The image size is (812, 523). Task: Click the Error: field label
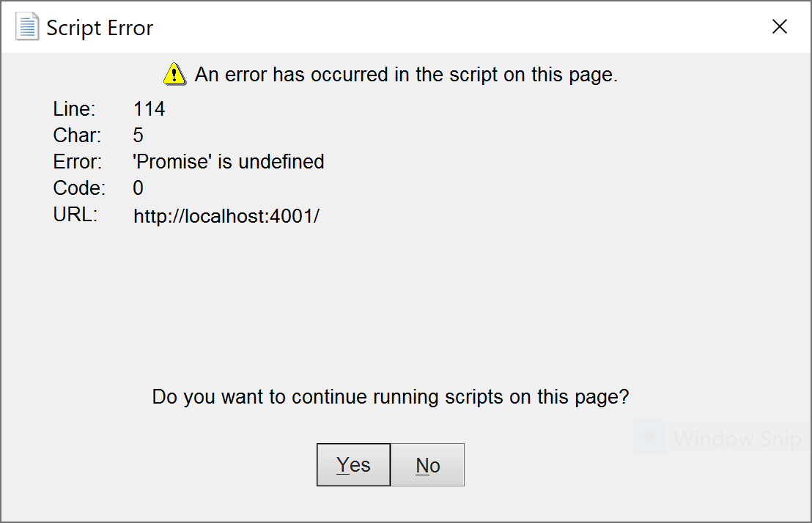coord(75,161)
